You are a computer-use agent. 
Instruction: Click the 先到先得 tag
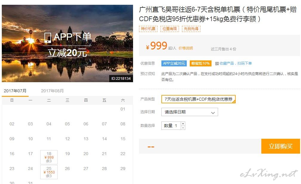pyautogui.click(x=191, y=29)
